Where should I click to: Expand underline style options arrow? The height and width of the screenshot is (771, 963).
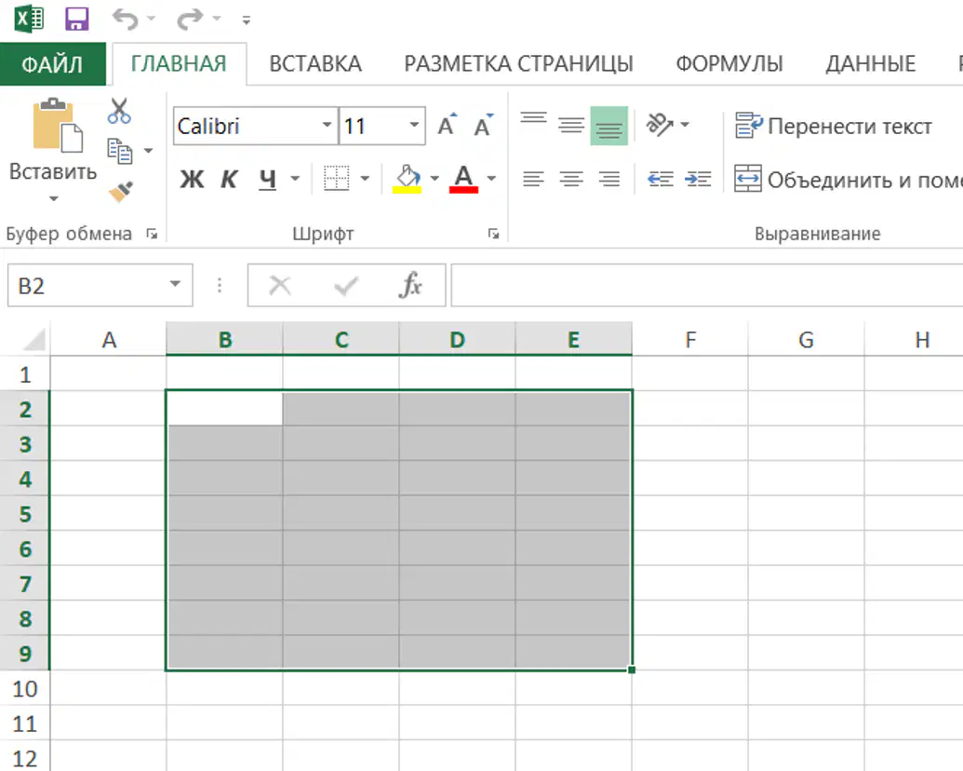pyautogui.click(x=295, y=178)
